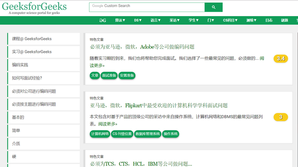Select 介质 difficulty in sidebar
The image size is (298, 167).
[43, 144]
